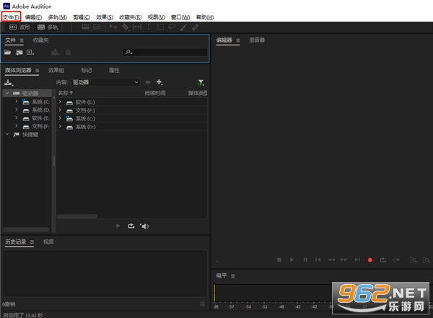The width and height of the screenshot is (433, 318).
Task: Click the 持续时间 column header
Action: point(155,93)
